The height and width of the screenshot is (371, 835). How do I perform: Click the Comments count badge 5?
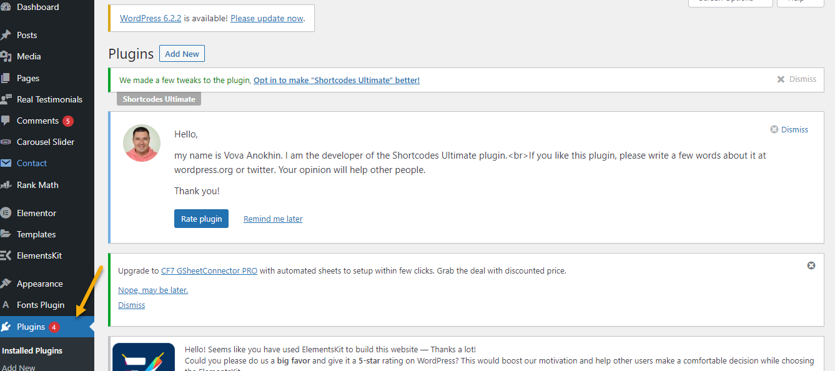[x=68, y=121]
